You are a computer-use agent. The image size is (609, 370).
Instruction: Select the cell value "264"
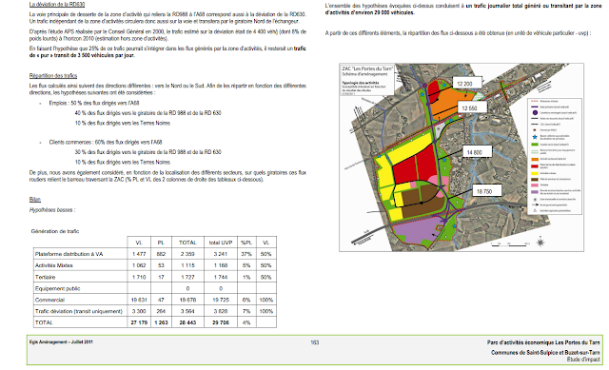pyautogui.click(x=161, y=311)
